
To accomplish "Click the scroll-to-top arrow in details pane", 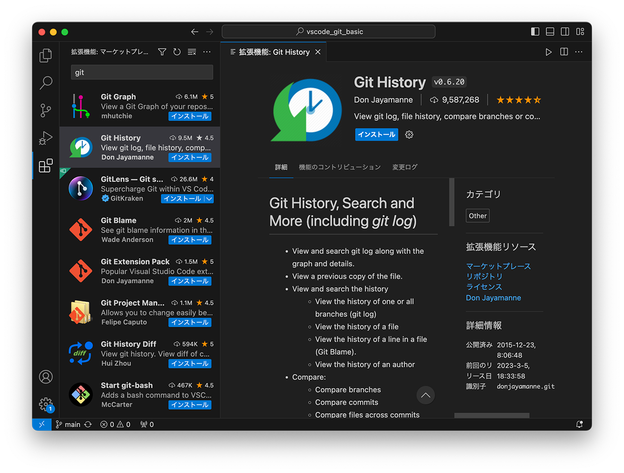I will click(x=425, y=395).
